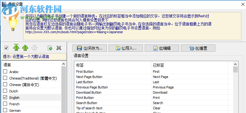Click the delete language X icon

59,48
